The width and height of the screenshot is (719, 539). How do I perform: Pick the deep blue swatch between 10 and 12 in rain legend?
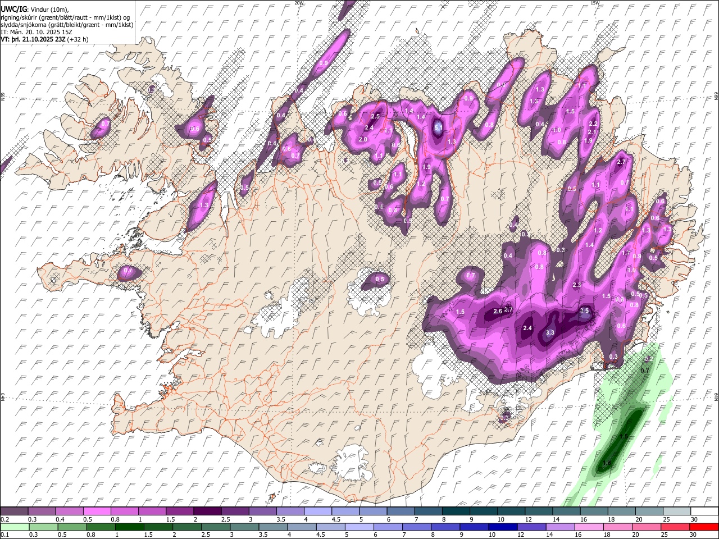point(503,527)
